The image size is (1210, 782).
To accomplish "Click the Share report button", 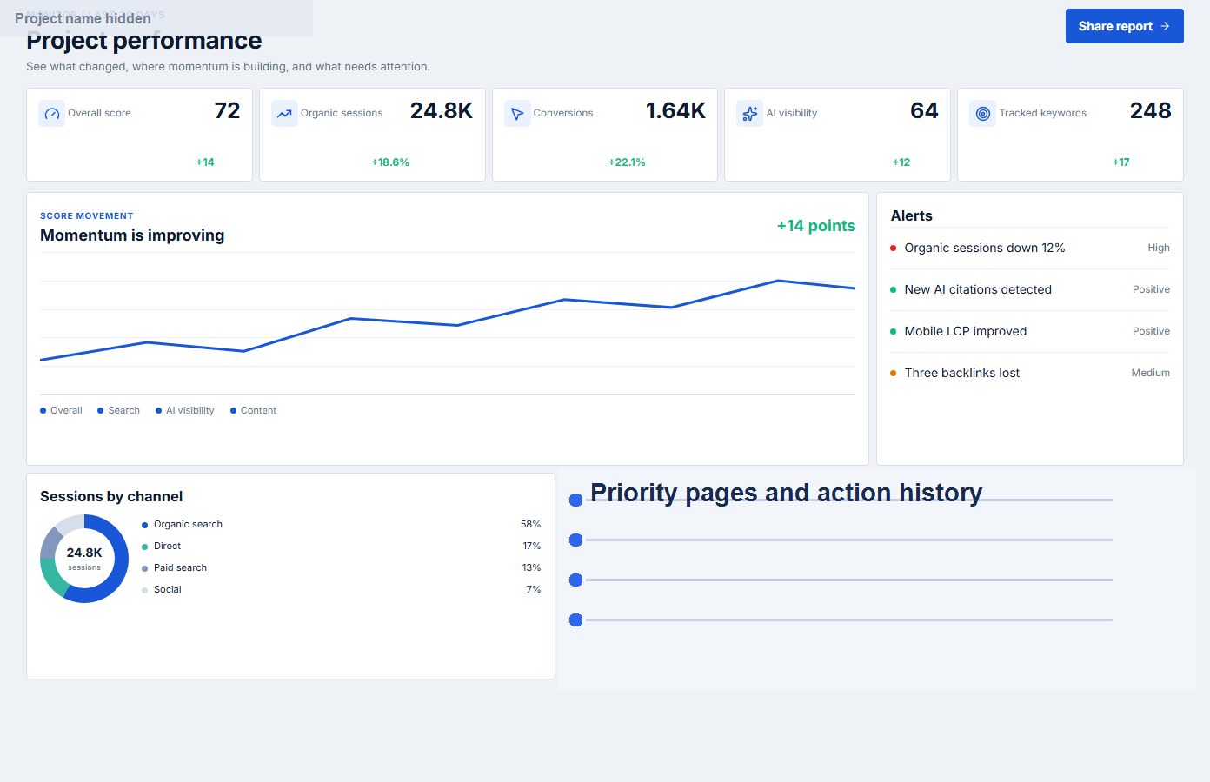I will coord(1124,26).
